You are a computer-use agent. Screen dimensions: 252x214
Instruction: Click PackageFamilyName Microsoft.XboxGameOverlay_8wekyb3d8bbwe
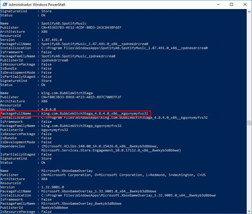81,203
